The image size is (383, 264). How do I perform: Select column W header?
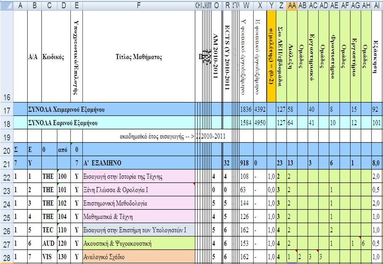click(x=246, y=6)
